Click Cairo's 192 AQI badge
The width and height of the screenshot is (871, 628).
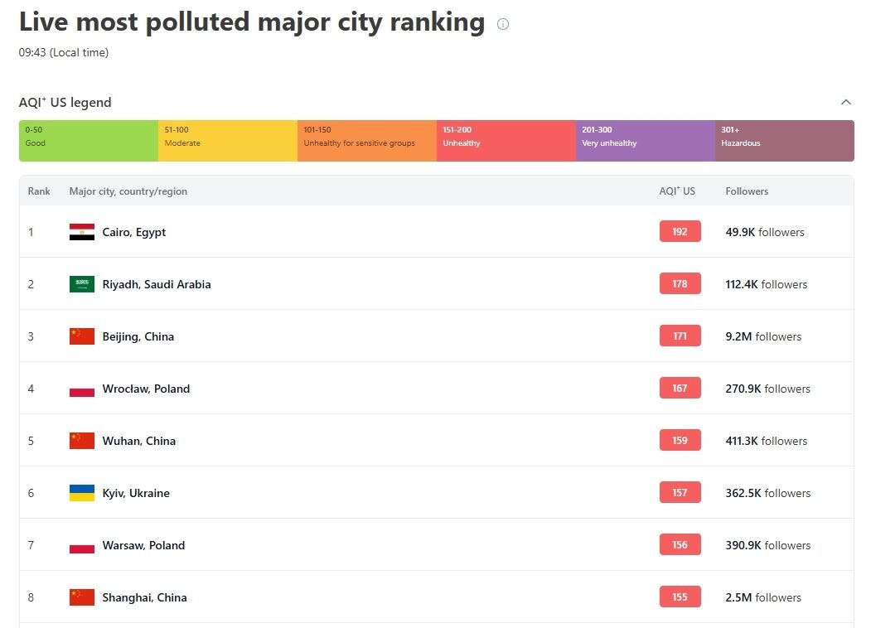[x=680, y=232]
